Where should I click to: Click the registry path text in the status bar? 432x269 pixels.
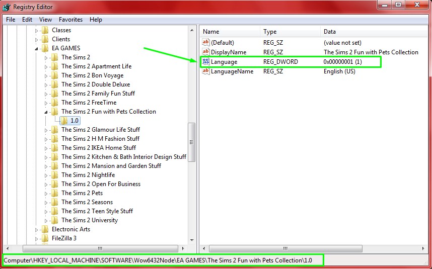point(158,260)
